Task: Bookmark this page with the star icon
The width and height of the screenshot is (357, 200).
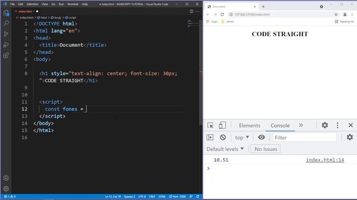Action: (336, 14)
